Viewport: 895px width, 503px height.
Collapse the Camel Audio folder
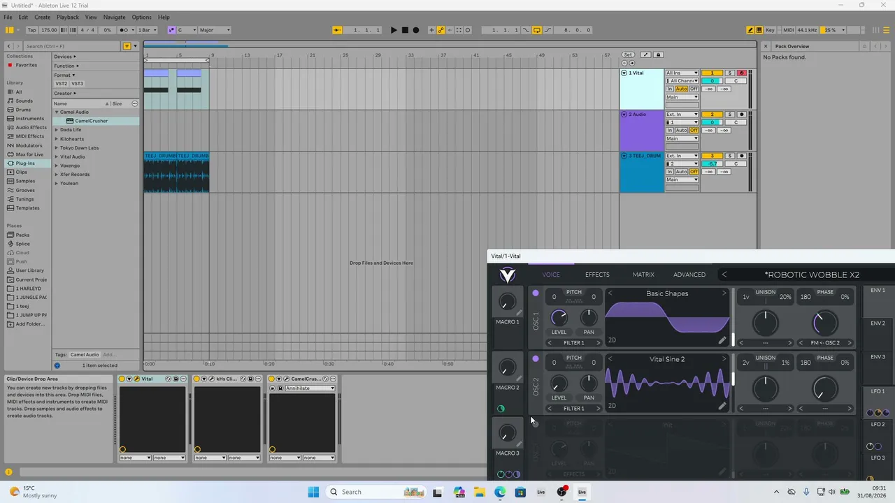tap(57, 112)
